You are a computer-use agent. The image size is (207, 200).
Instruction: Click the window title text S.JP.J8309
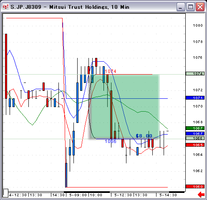(x=26, y=7)
